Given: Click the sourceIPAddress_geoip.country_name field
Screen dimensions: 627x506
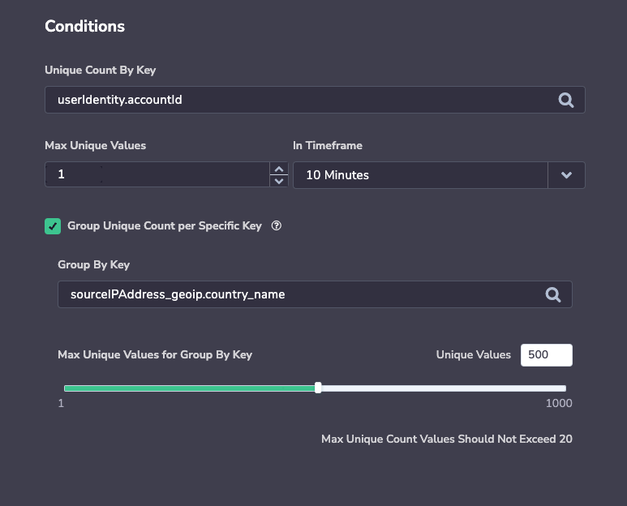Looking at the screenshot, I should (x=315, y=294).
